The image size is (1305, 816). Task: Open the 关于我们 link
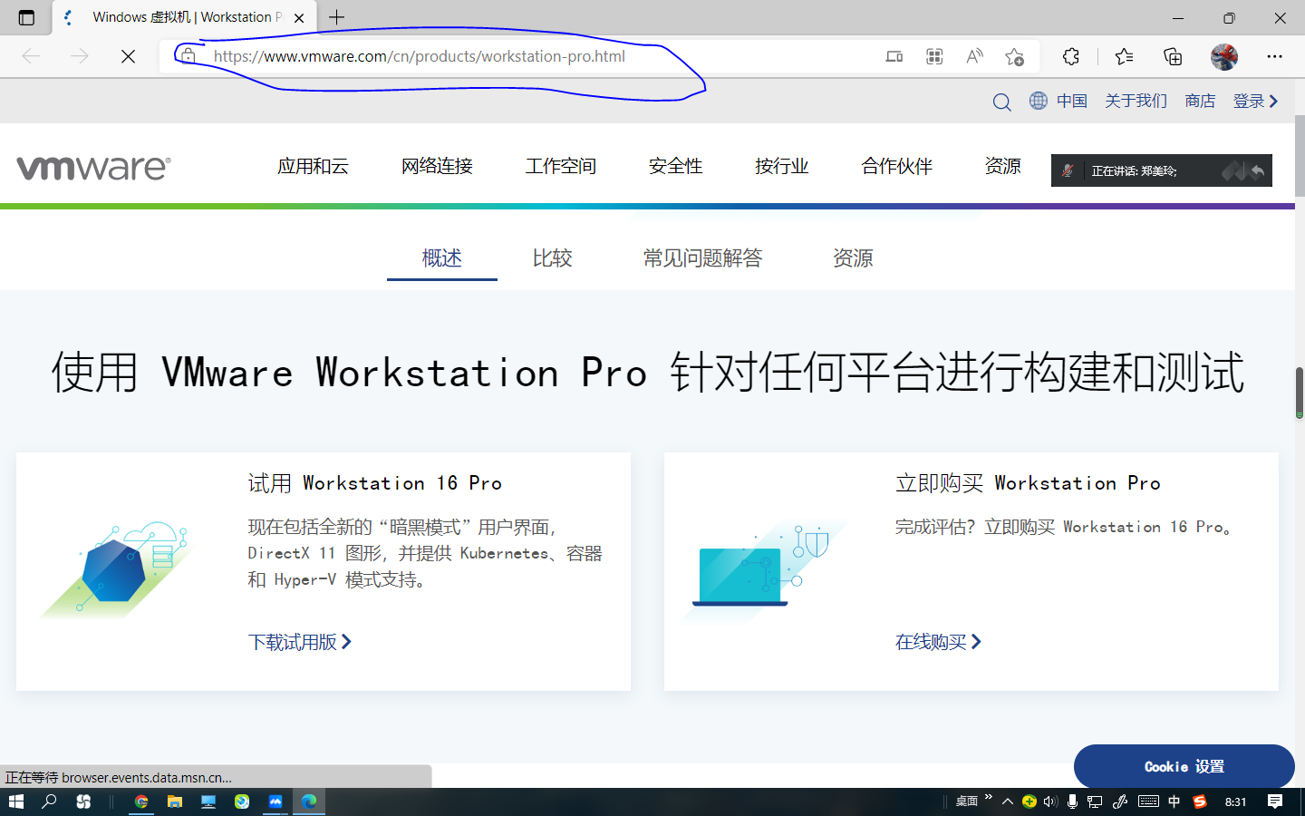click(1136, 101)
